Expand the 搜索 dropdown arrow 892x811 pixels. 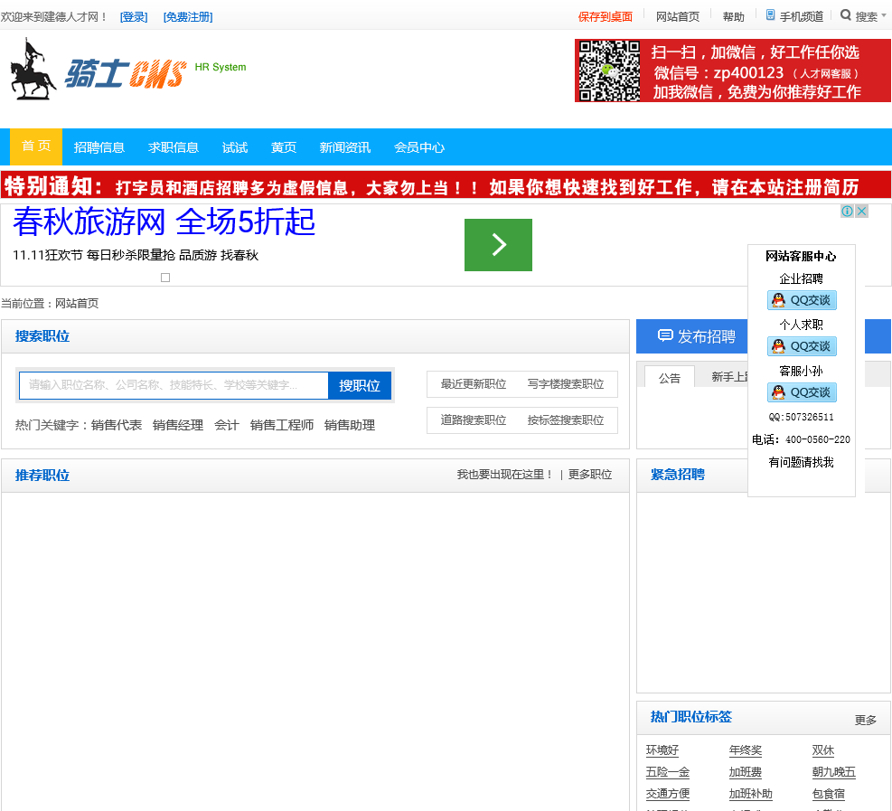tap(884, 16)
